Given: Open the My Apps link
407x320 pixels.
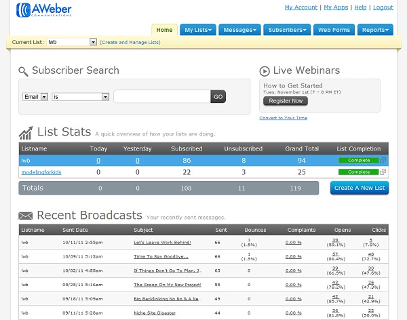Looking at the screenshot, I should (336, 7).
